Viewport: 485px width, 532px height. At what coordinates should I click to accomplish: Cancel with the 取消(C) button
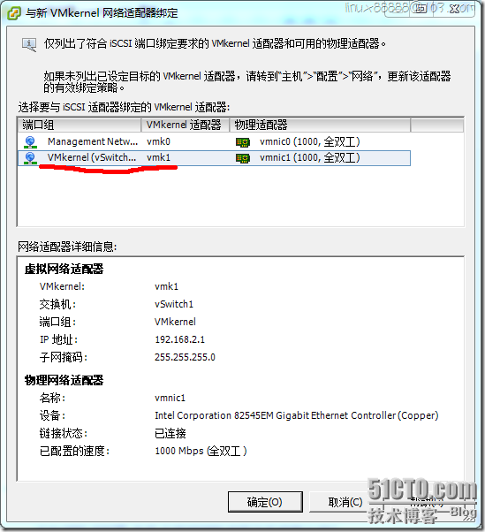pos(345,502)
